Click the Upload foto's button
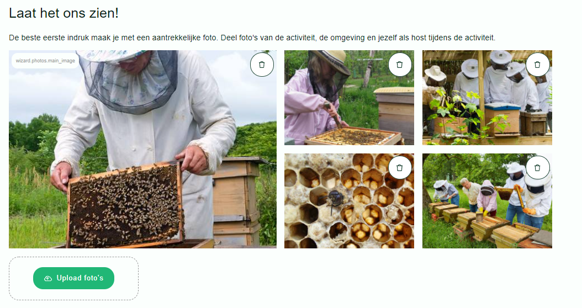582x308 pixels. coord(73,278)
